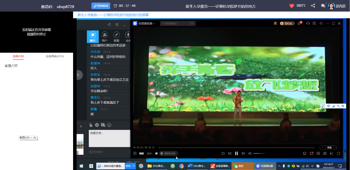The image size is (350, 170).
Task: Adjust the player volume slider
Action: point(259,153)
